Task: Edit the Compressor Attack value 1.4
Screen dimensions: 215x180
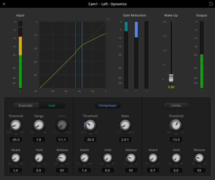Action: point(85,170)
